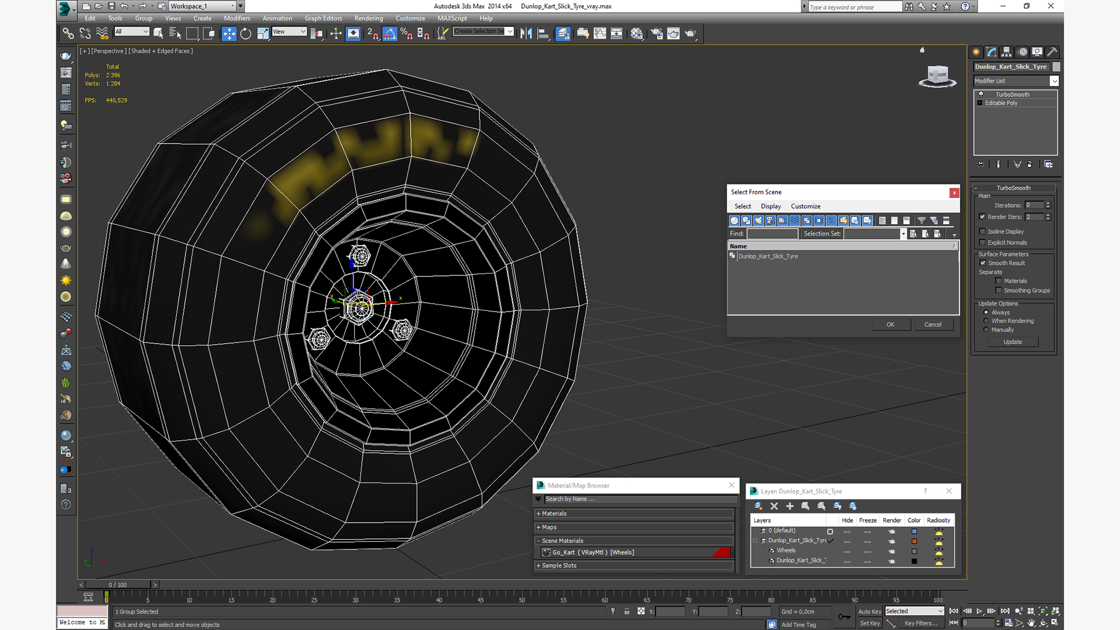Open the Material Editor icon
Screen dimensions: 1120x630
(x=636, y=33)
